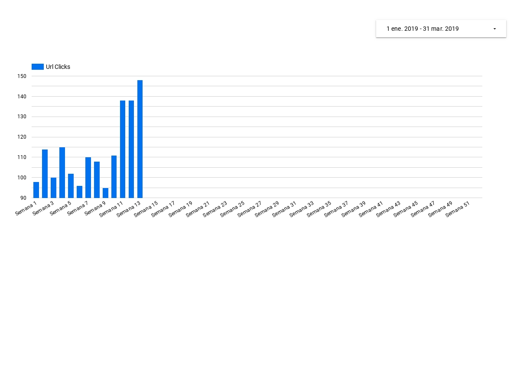Click the 150 y-axis value
Viewport: 520px width, 390px height.
pyautogui.click(x=22, y=76)
